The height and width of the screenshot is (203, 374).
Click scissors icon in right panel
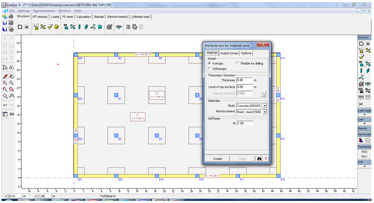click(x=361, y=104)
